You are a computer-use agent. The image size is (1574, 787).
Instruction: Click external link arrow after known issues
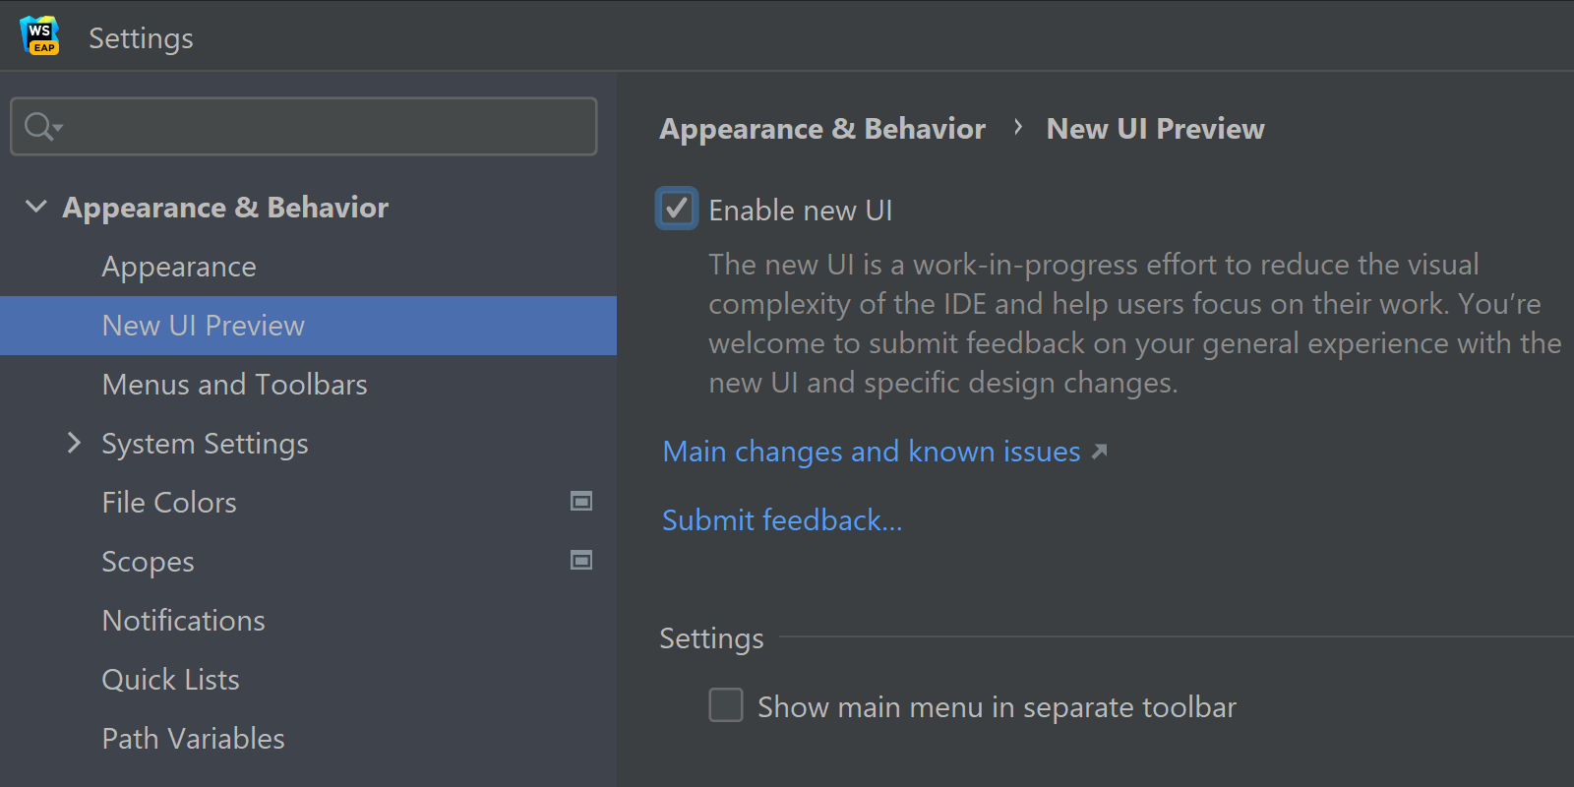click(1100, 452)
